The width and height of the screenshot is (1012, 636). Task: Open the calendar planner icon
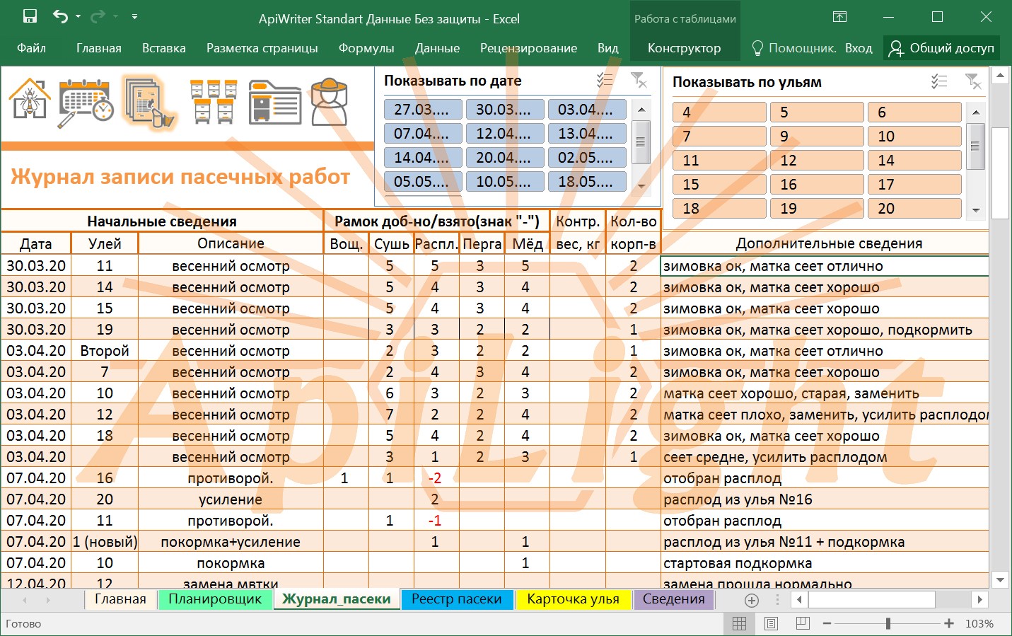tap(86, 103)
